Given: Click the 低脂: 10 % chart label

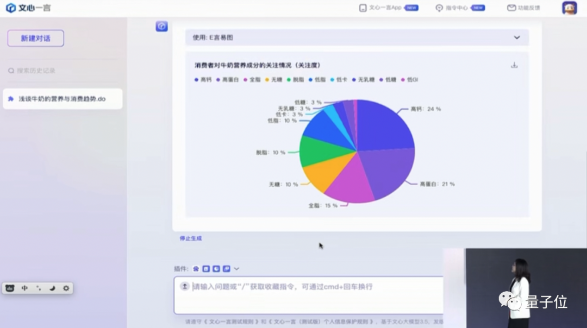Looking at the screenshot, I should tap(282, 121).
